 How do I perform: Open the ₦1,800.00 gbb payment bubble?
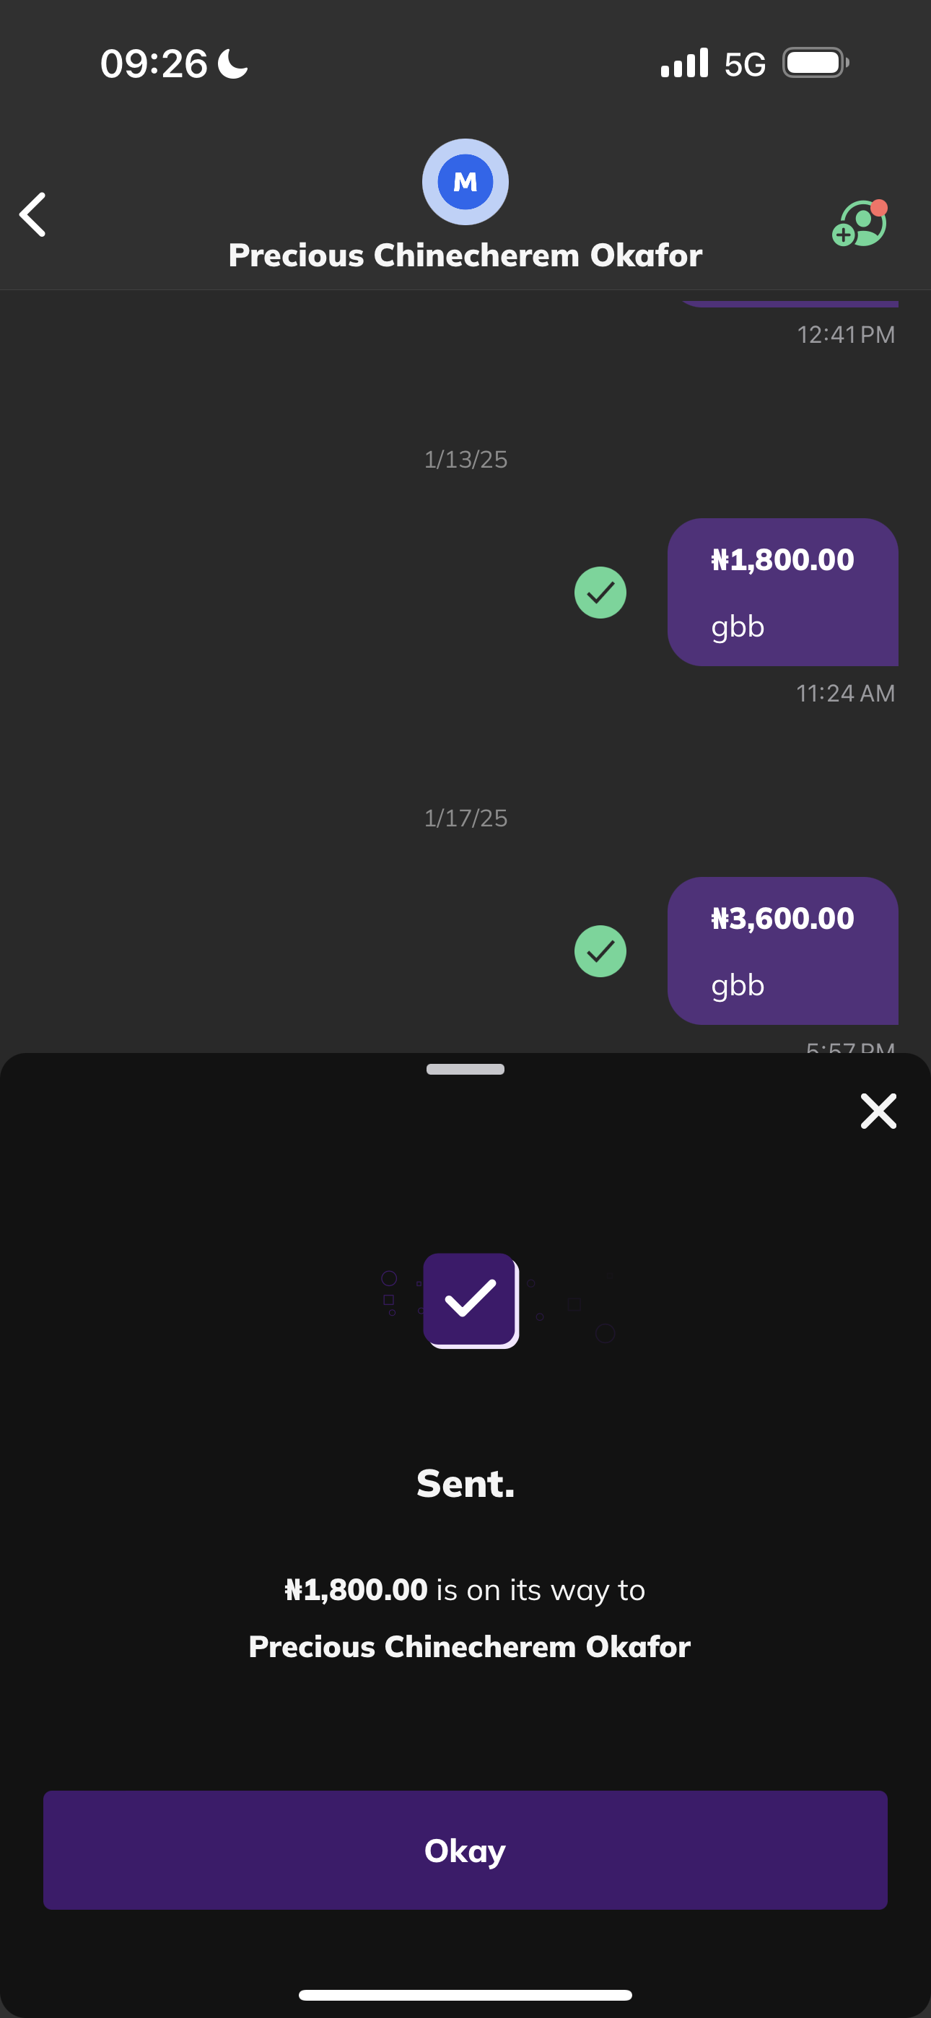coord(782,593)
